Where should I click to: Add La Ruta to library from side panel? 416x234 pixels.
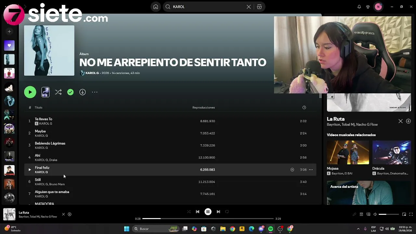point(409,121)
